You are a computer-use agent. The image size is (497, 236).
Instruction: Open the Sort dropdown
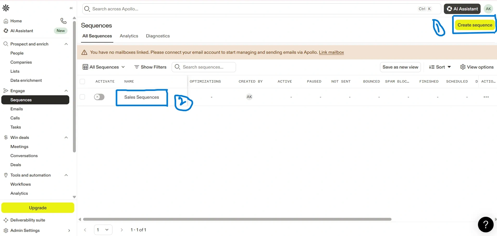point(440,67)
